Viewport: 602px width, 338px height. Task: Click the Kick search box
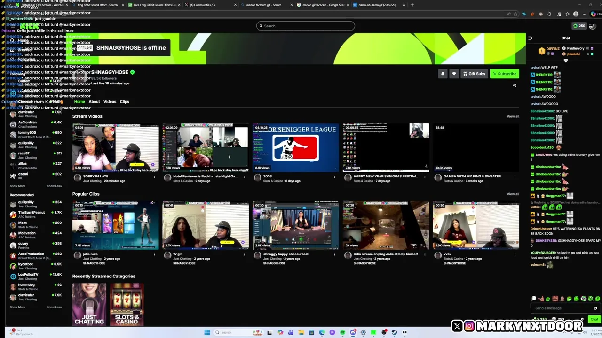[306, 26]
